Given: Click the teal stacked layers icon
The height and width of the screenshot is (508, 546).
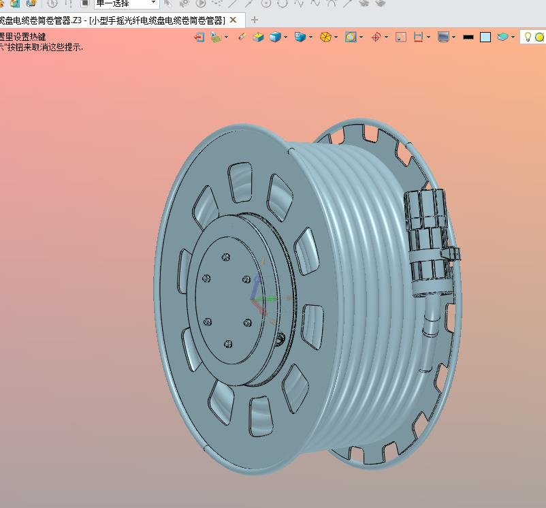Looking at the screenshot, I should coord(502,37).
